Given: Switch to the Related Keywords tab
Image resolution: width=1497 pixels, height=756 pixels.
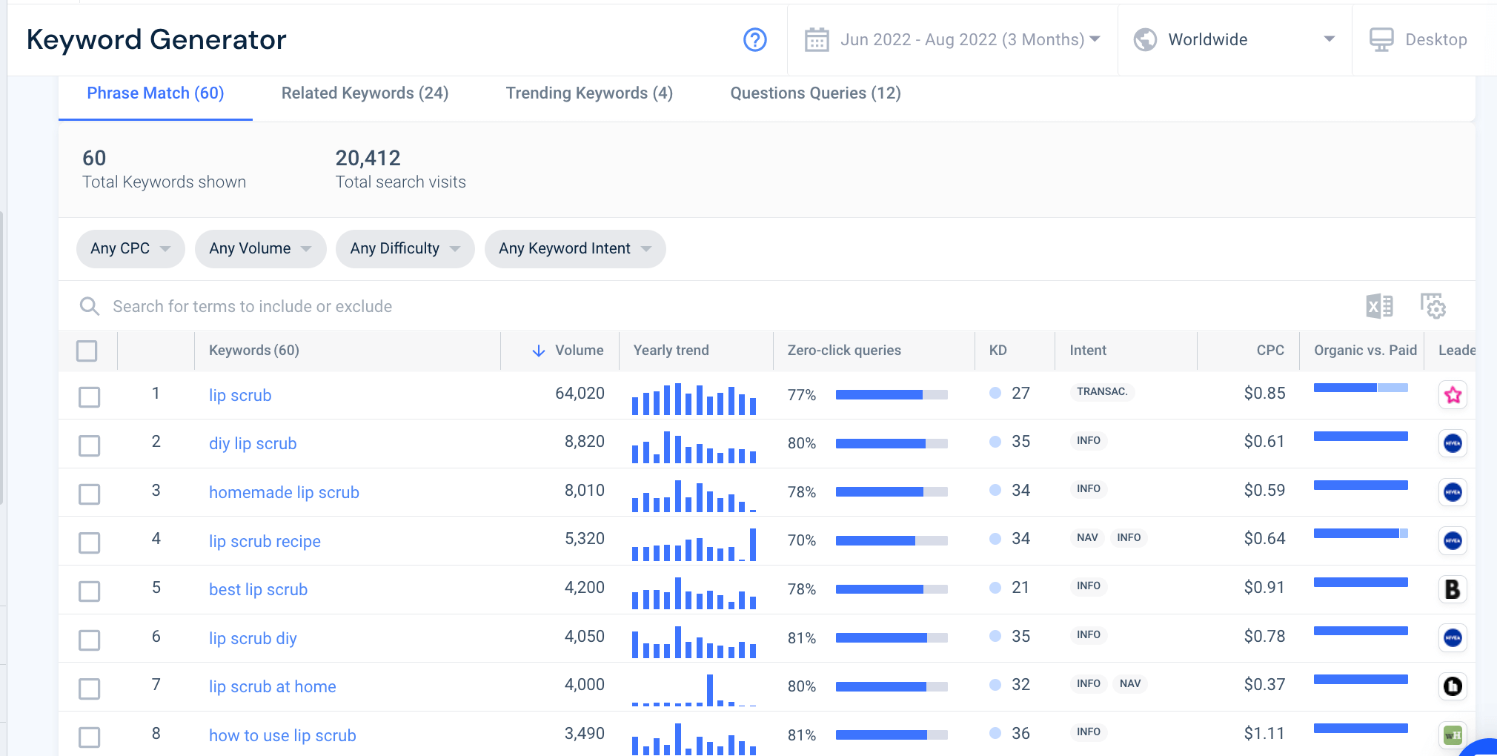Looking at the screenshot, I should coord(365,93).
